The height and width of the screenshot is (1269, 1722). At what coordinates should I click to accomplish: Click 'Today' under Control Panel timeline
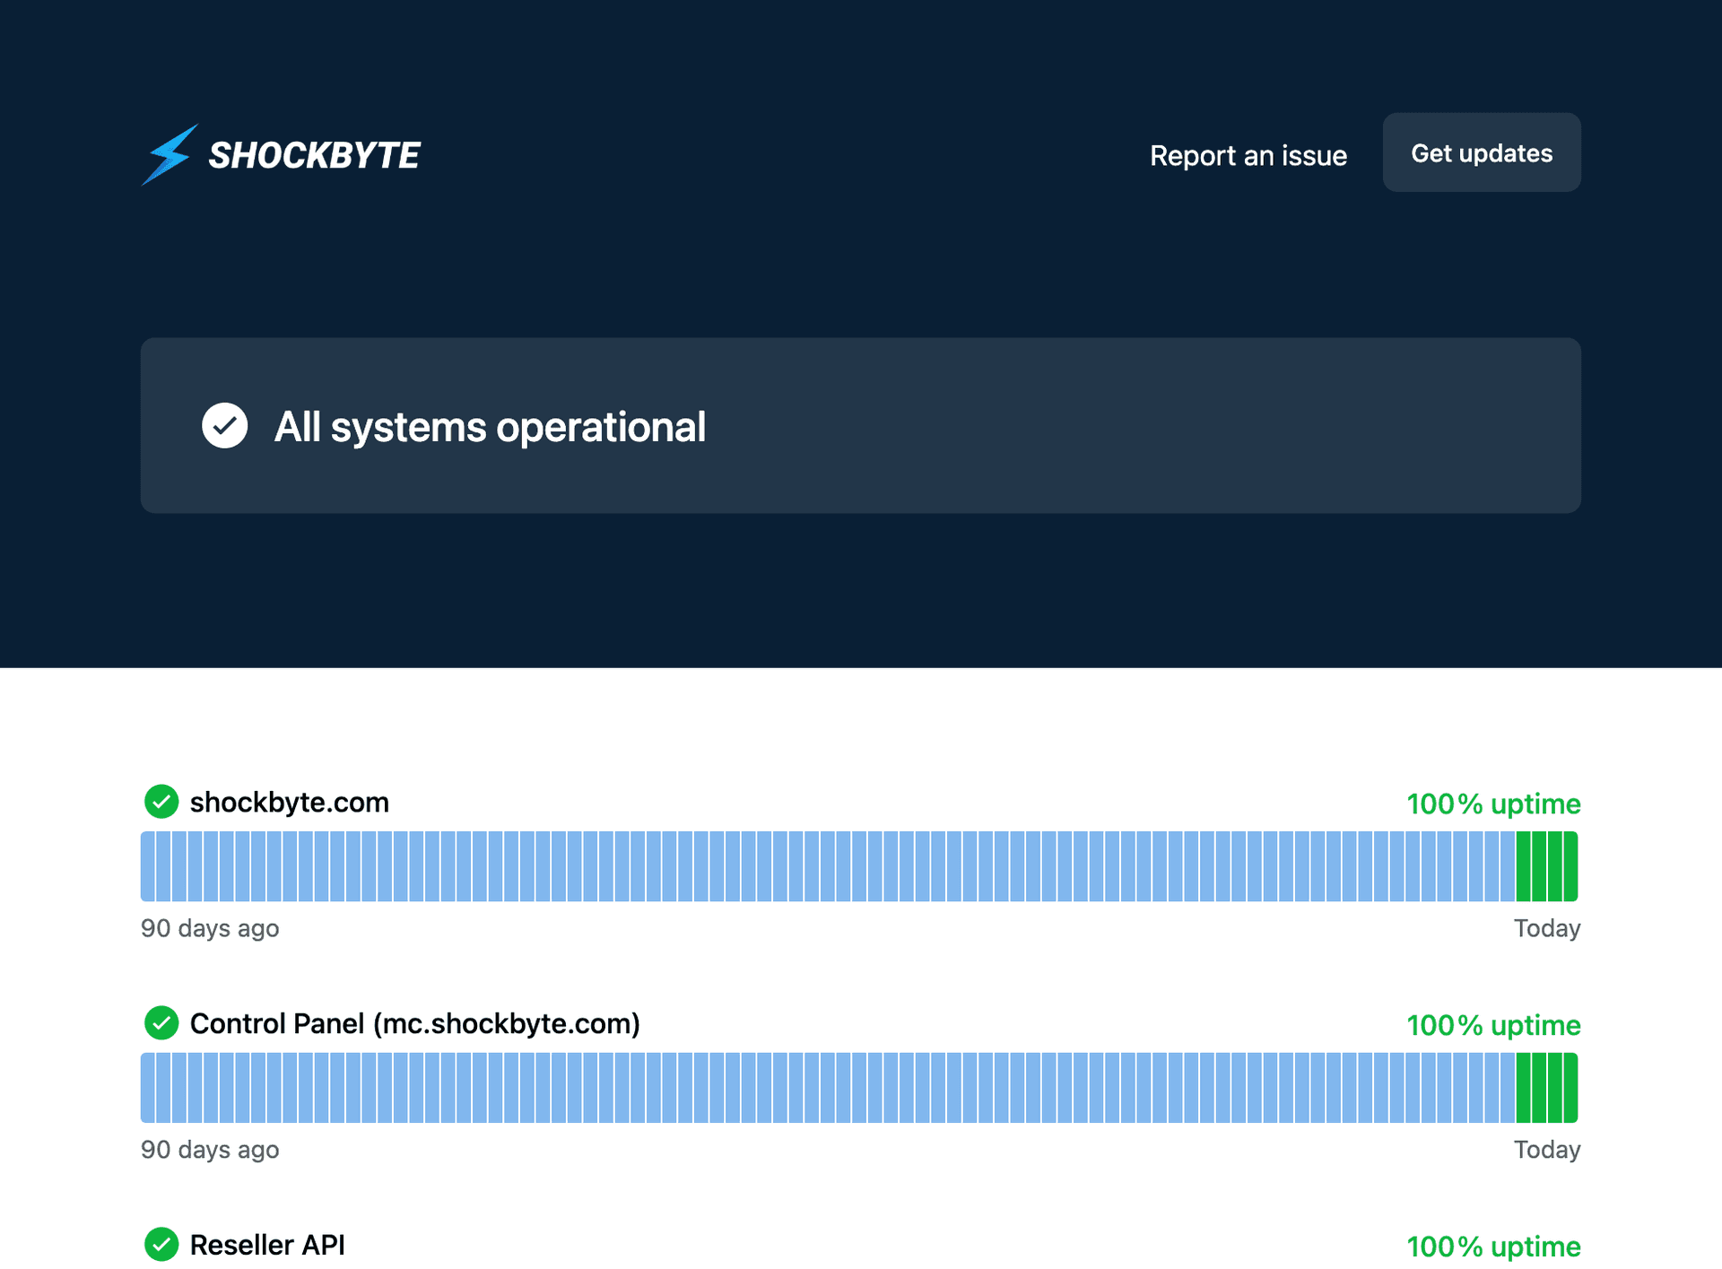click(1547, 1150)
